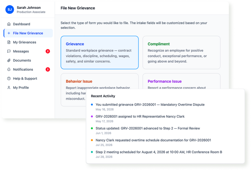The height and width of the screenshot is (170, 251).
Task: Click blue dot beside submitted grievance entry
Action: pyautogui.click(x=92, y=104)
